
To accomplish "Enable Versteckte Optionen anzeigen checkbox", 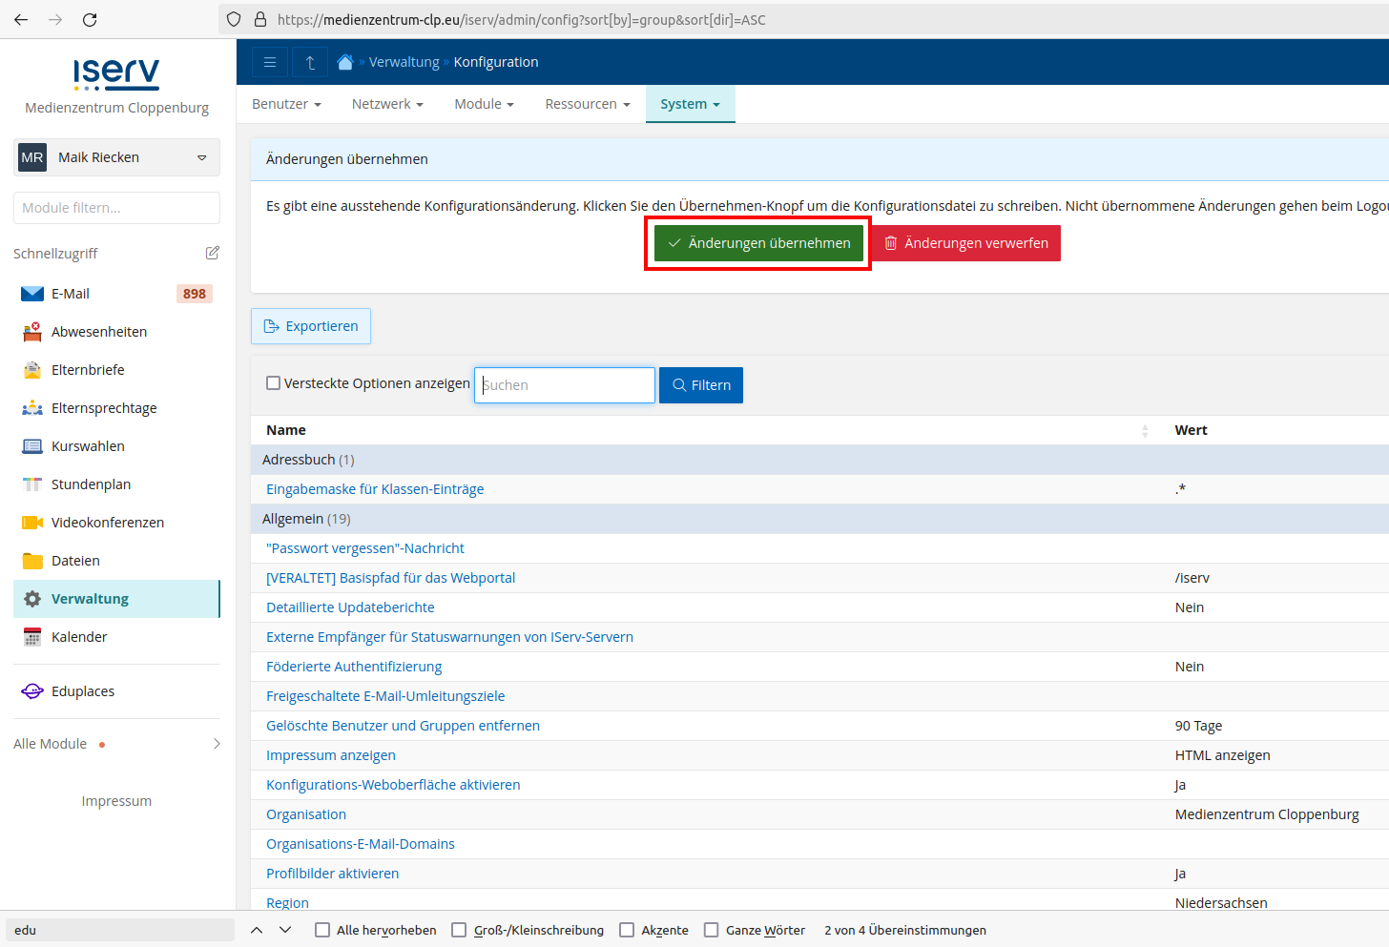I will [274, 383].
